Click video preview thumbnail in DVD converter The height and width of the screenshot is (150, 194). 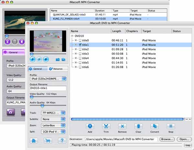48,41
